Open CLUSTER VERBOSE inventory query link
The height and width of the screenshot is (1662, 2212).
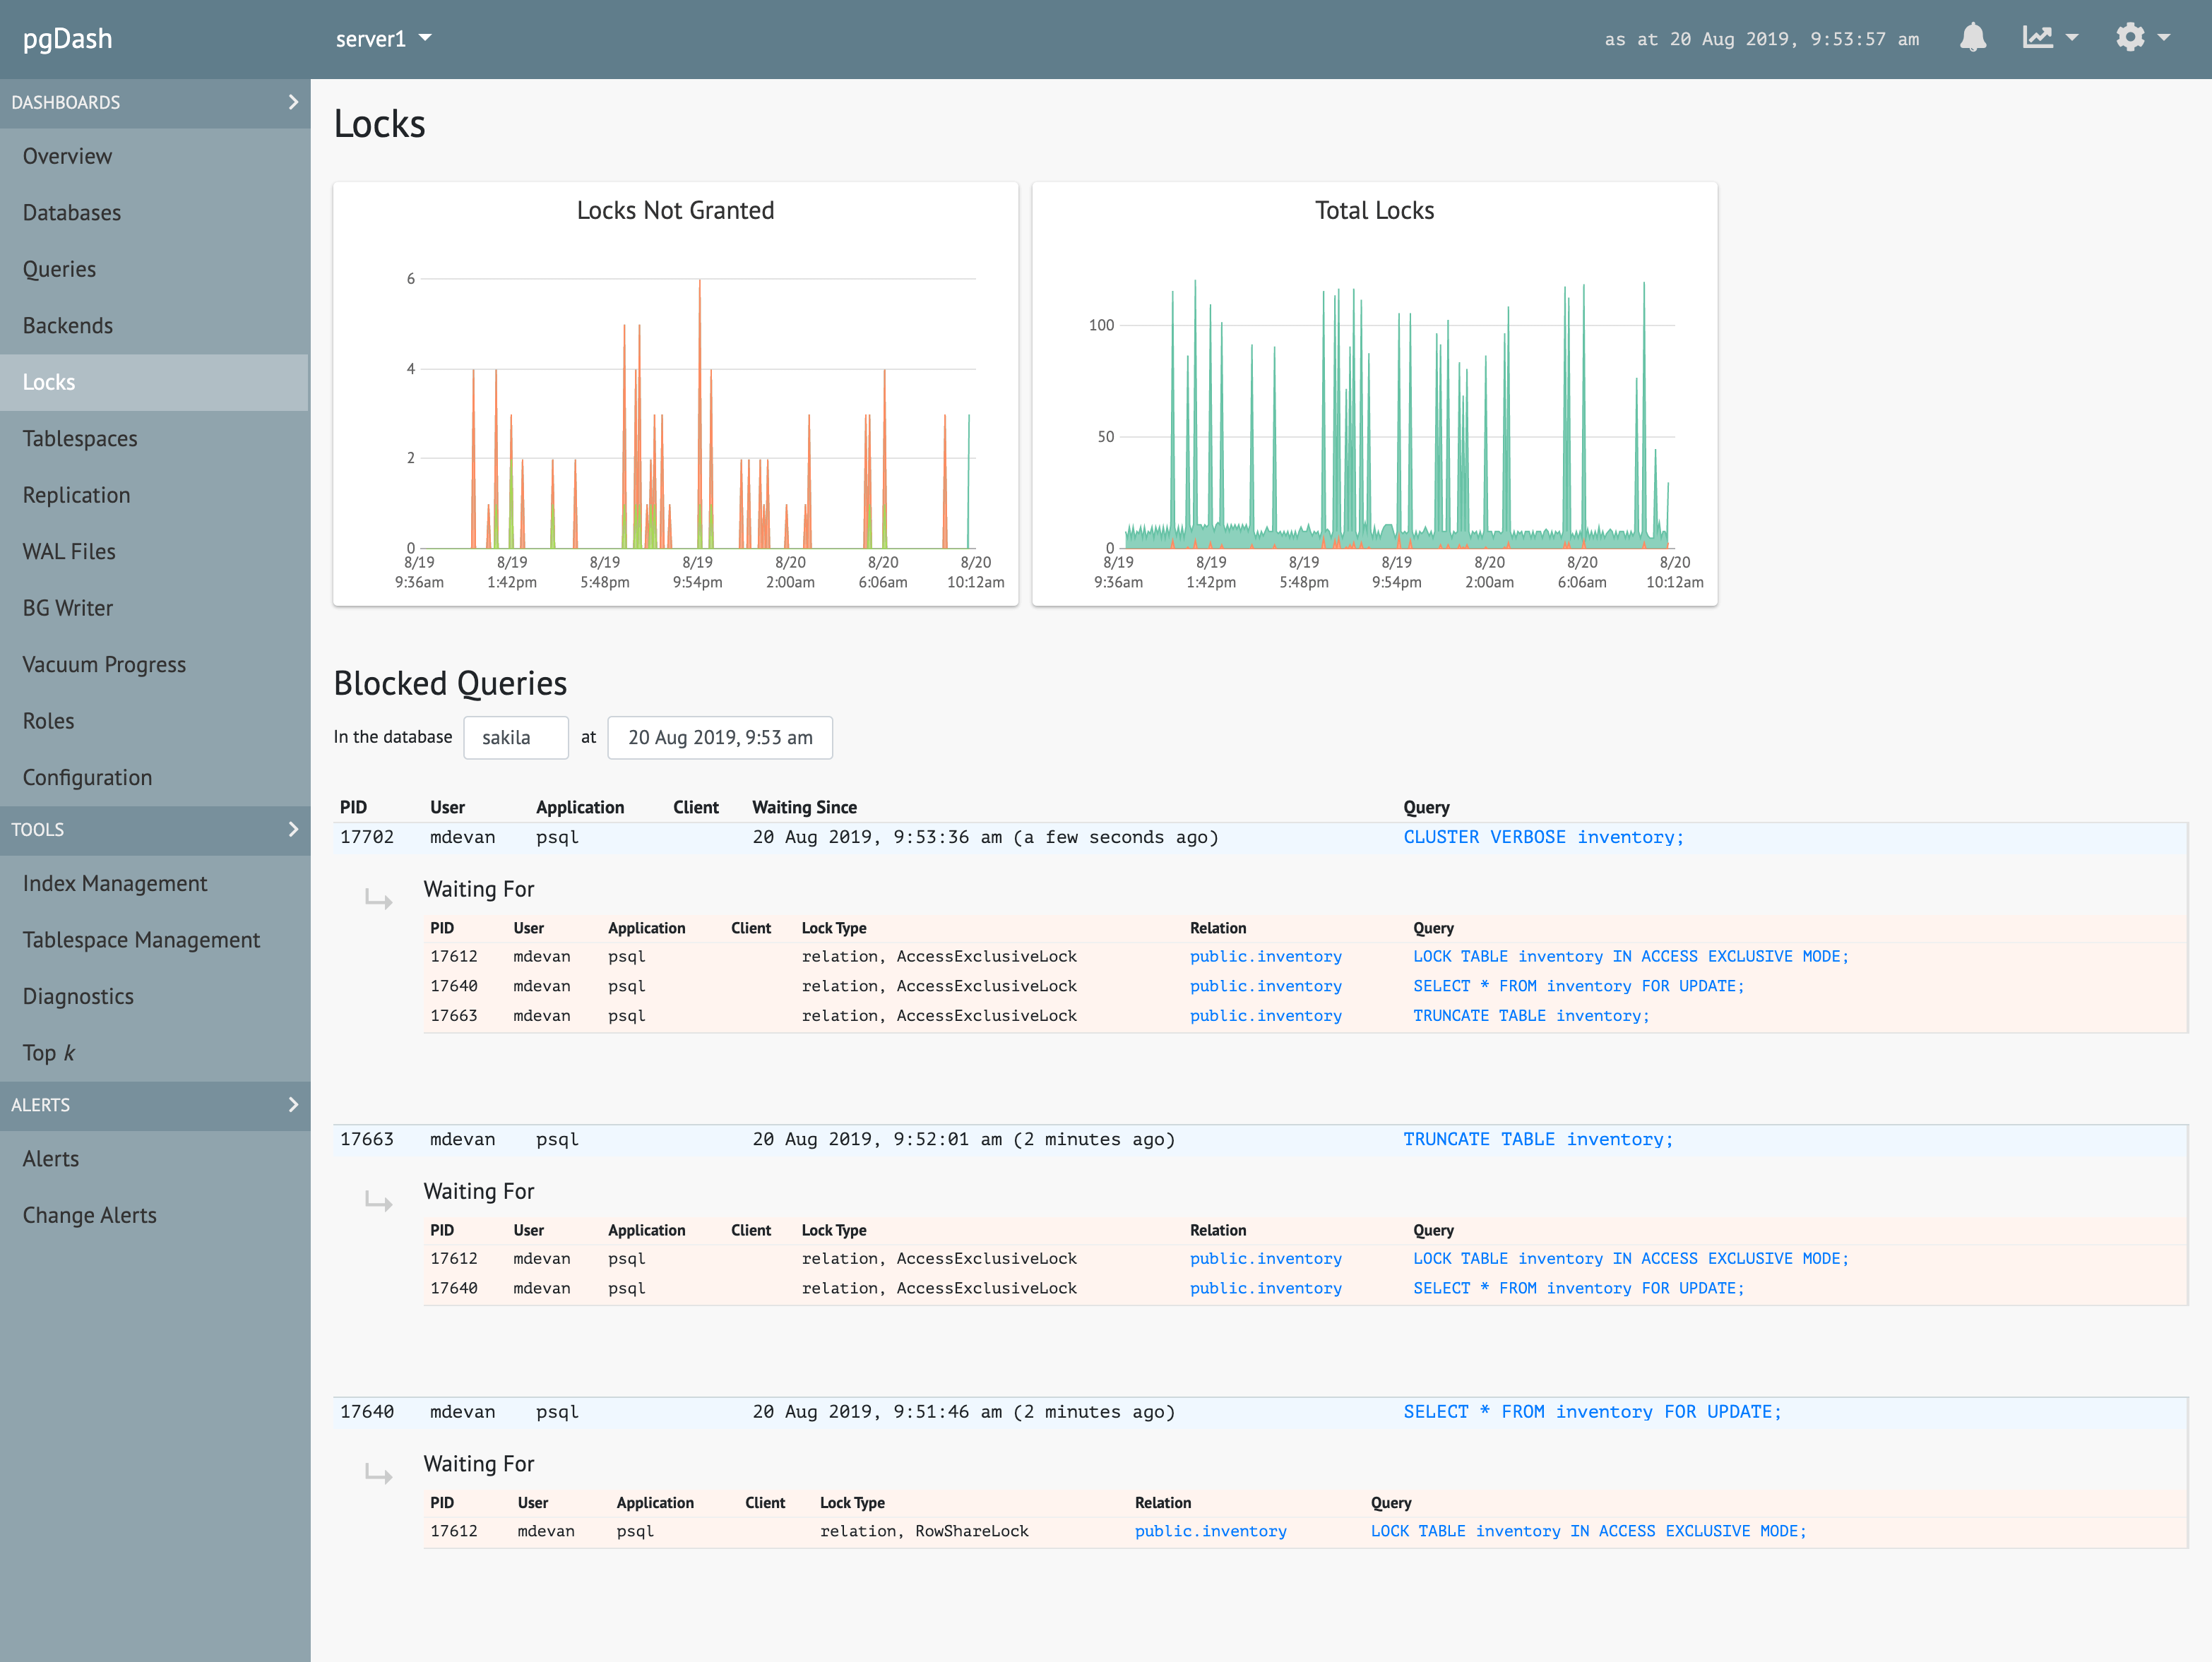click(1543, 837)
